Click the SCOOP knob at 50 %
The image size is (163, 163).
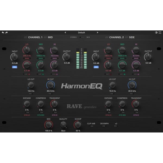[78, 125]
